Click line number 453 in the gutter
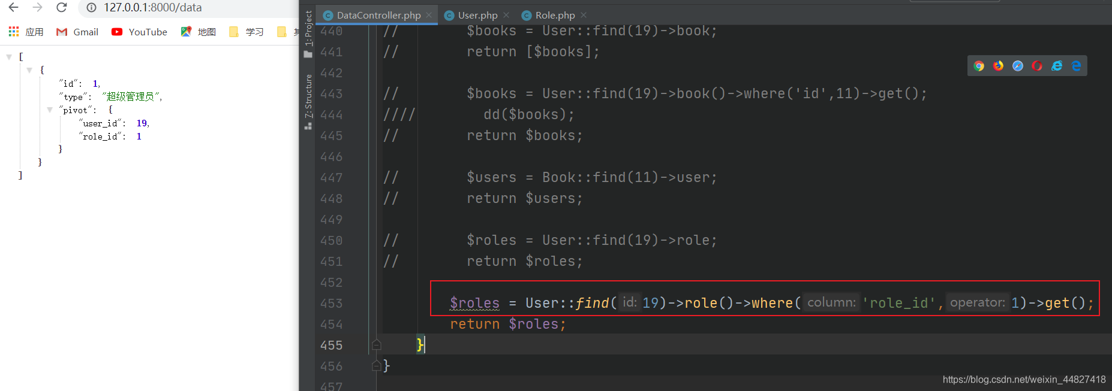This screenshot has width=1112, height=391. point(331,303)
